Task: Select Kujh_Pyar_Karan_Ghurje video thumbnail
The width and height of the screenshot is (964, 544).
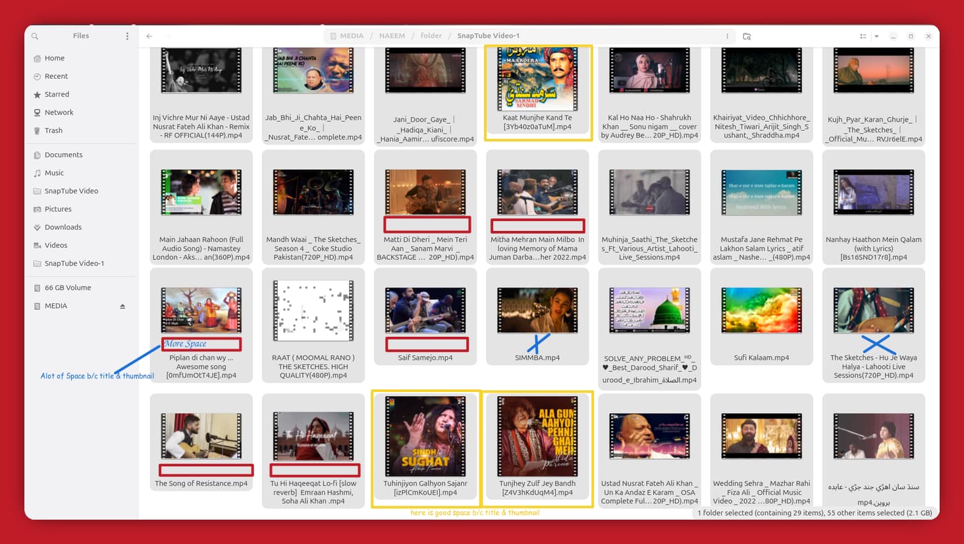Action: pos(873,70)
